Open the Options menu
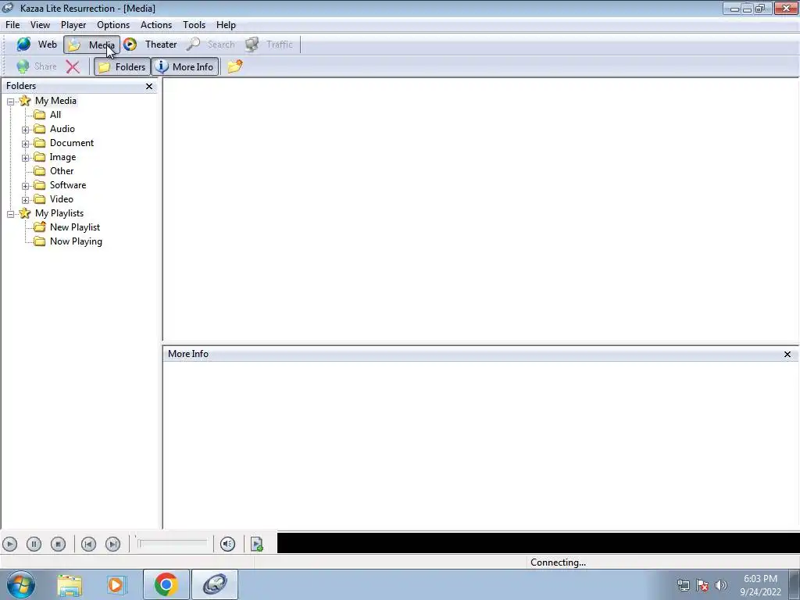The height and width of the screenshot is (600, 800). click(113, 24)
